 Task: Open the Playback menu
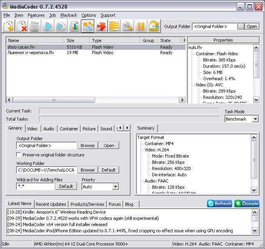(69, 15)
